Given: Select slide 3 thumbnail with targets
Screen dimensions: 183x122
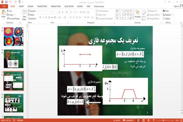Looking at the screenshot, I should (x=14, y=37).
